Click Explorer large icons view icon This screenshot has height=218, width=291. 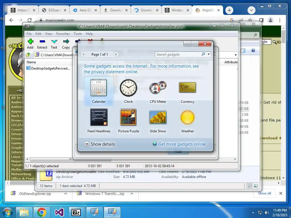(x=256, y=186)
